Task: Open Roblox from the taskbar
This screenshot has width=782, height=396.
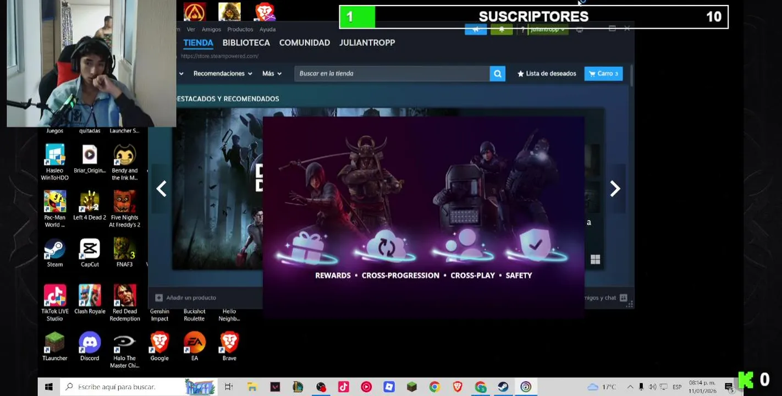Action: pyautogui.click(x=389, y=387)
